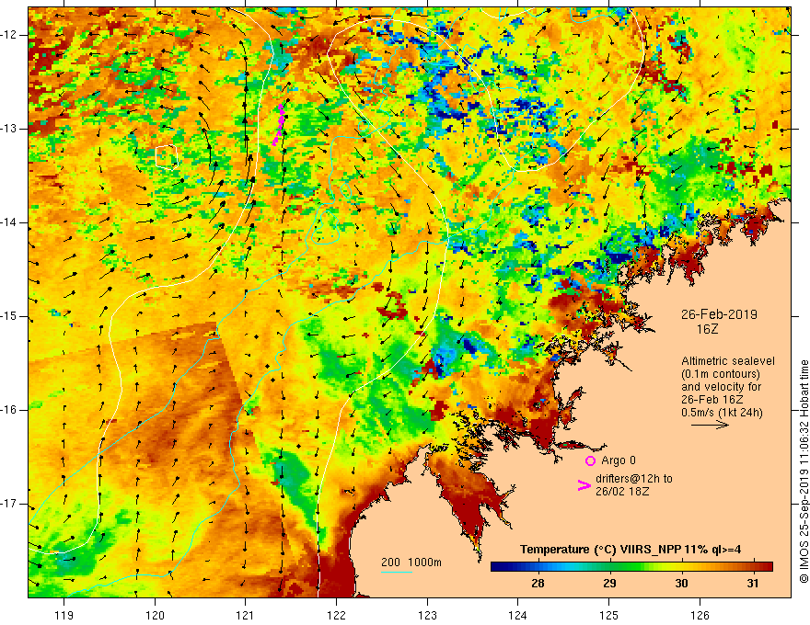Click the 'Temperature (°C) VIIRS_NPP 11% ql>=4' title
The height and width of the screenshot is (625, 810).
pos(631,550)
